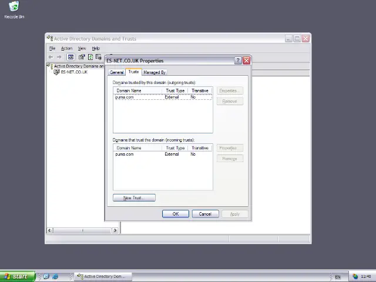Click the horizontal scrollbar thumb in tree pane

click(x=82, y=230)
